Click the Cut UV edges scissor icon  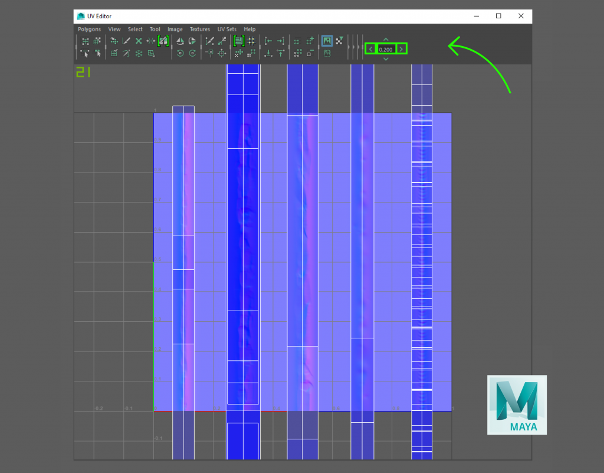tap(126, 41)
